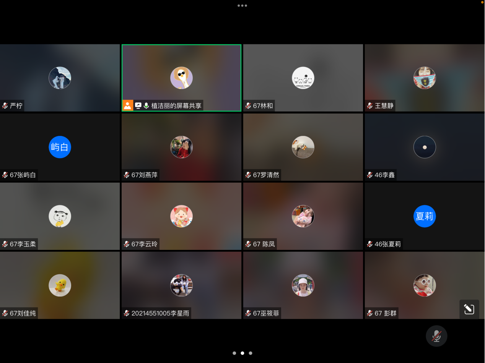Click the muted microphone icon beside 46李鑫
This screenshot has height=363, width=485.
pyautogui.click(x=369, y=175)
